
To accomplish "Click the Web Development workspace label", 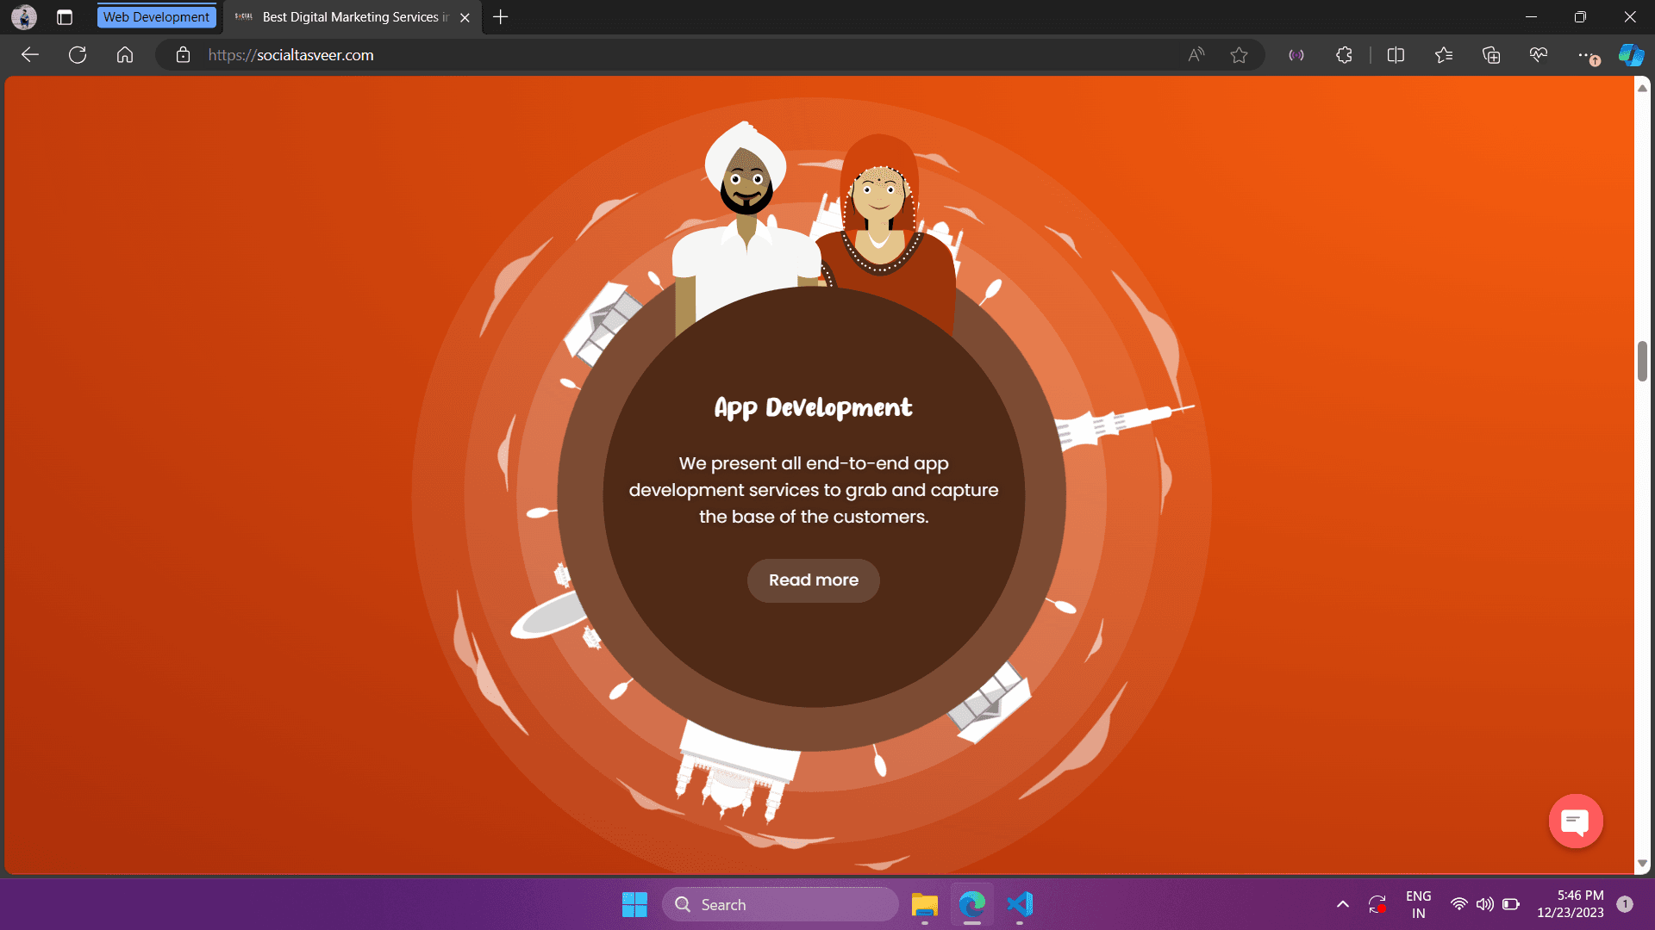I will [156, 17].
